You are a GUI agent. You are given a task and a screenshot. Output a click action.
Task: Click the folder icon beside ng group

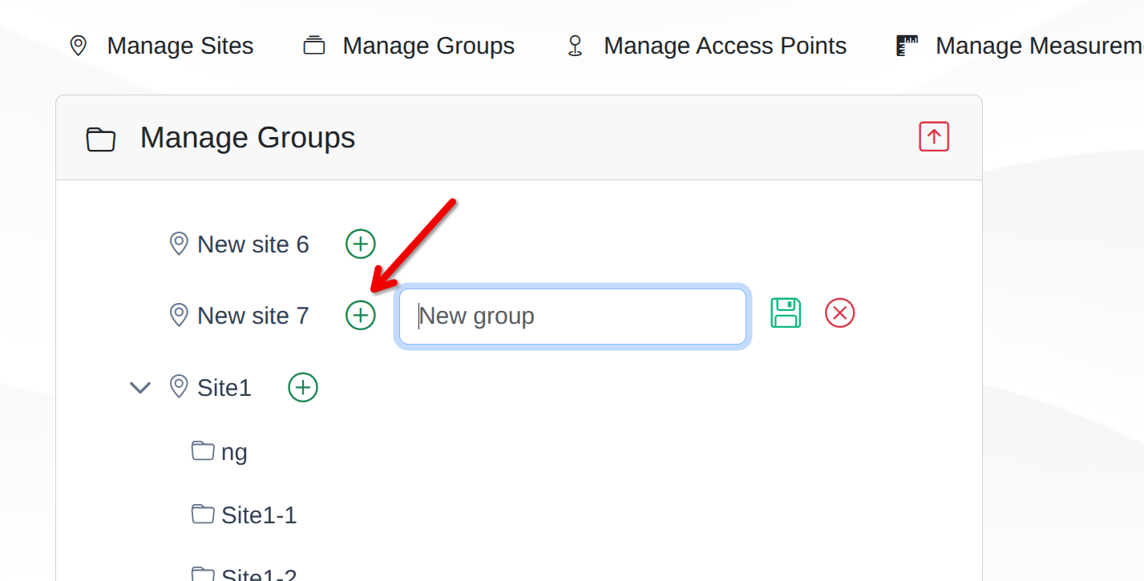203,450
